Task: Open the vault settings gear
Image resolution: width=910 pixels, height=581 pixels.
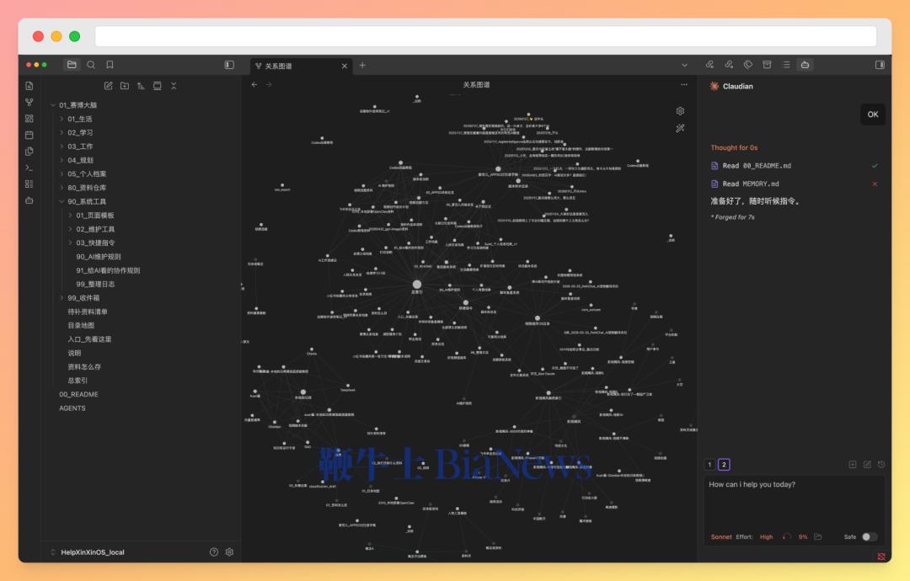Action: pyautogui.click(x=229, y=552)
